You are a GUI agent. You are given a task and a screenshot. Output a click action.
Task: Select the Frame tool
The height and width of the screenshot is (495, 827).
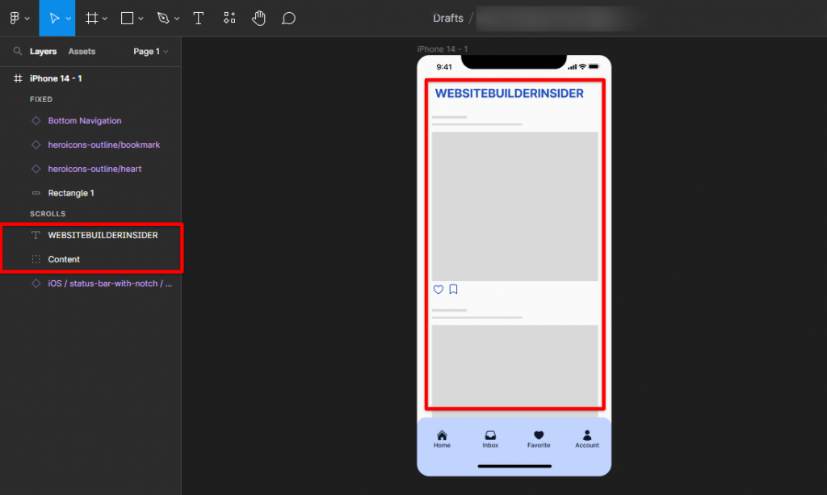coord(90,18)
